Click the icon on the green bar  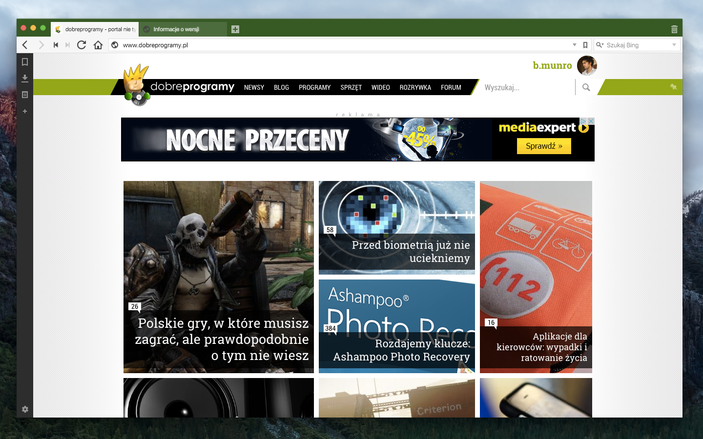click(674, 87)
